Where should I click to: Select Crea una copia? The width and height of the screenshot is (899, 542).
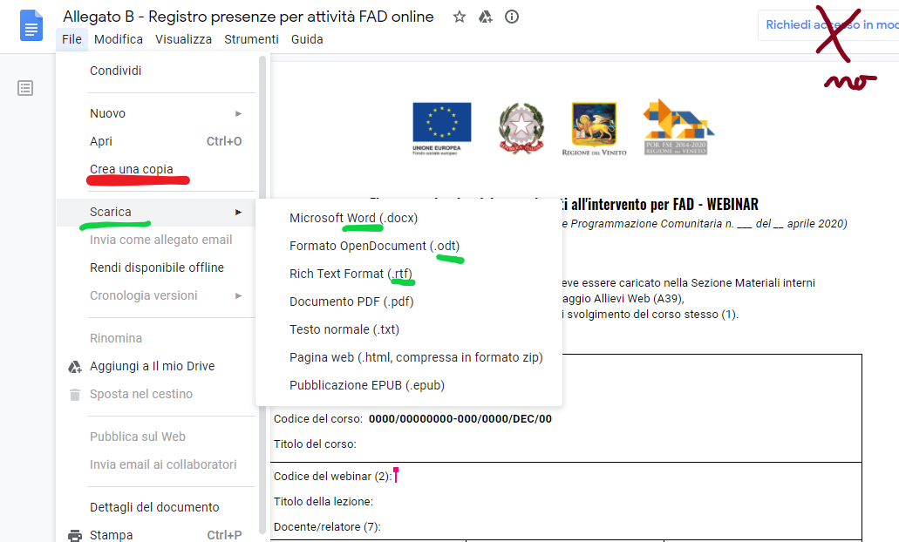(132, 169)
